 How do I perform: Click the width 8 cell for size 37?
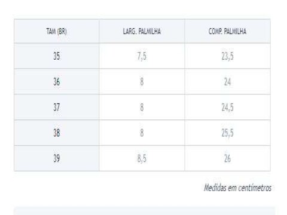pos(142,107)
